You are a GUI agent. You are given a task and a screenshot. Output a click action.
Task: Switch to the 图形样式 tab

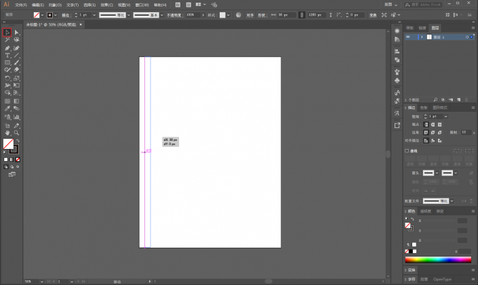tap(440, 108)
